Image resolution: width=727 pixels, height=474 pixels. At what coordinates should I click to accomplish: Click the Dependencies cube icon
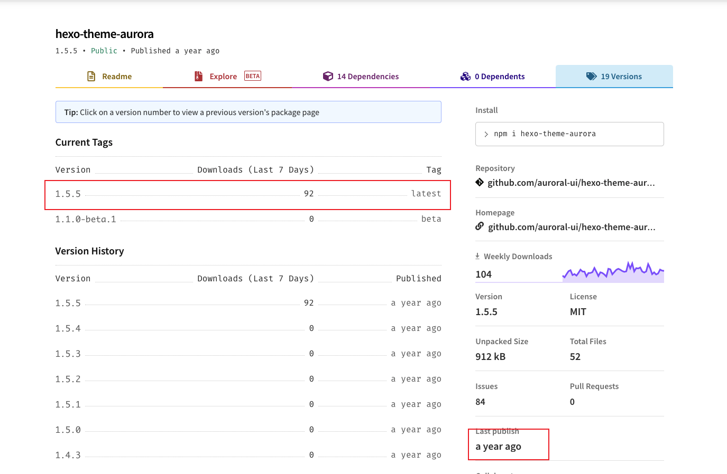[x=328, y=77]
